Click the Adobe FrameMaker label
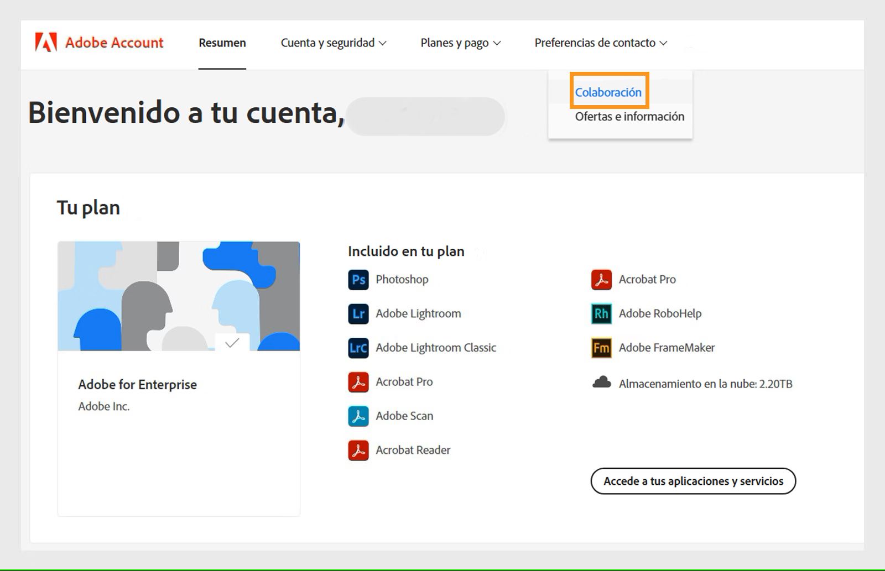The width and height of the screenshot is (885, 571). (x=667, y=348)
